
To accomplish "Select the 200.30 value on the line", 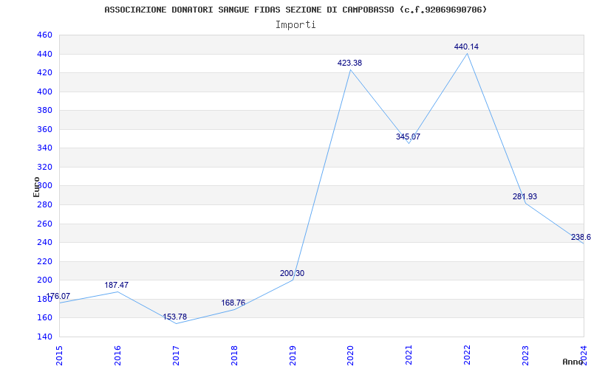I will 292,273.
